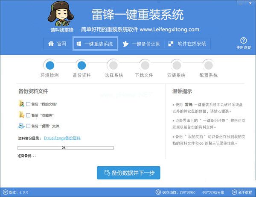The image size is (256, 197).
Task: Click the 备份资料 step circle
Action: point(81,65)
